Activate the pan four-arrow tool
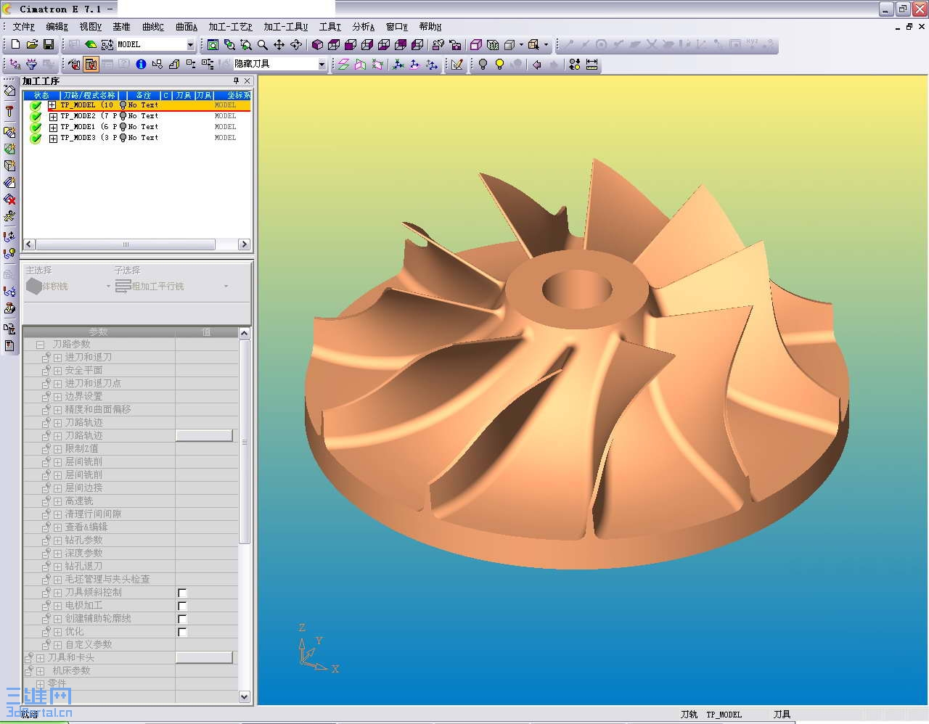 279,45
